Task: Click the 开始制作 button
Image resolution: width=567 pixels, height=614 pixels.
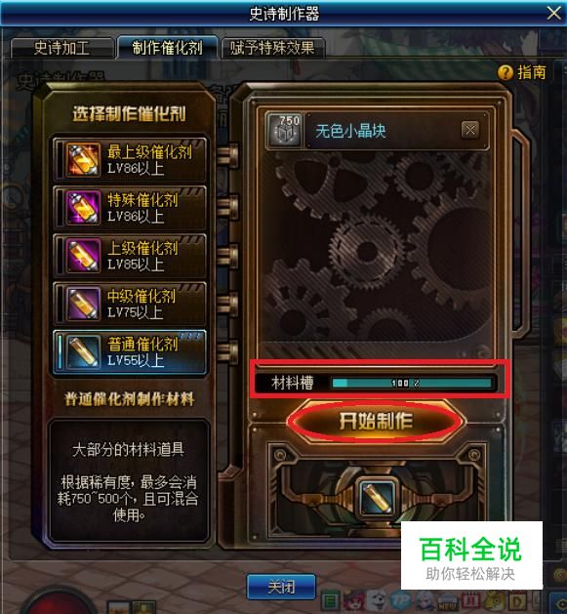Action: [x=377, y=422]
